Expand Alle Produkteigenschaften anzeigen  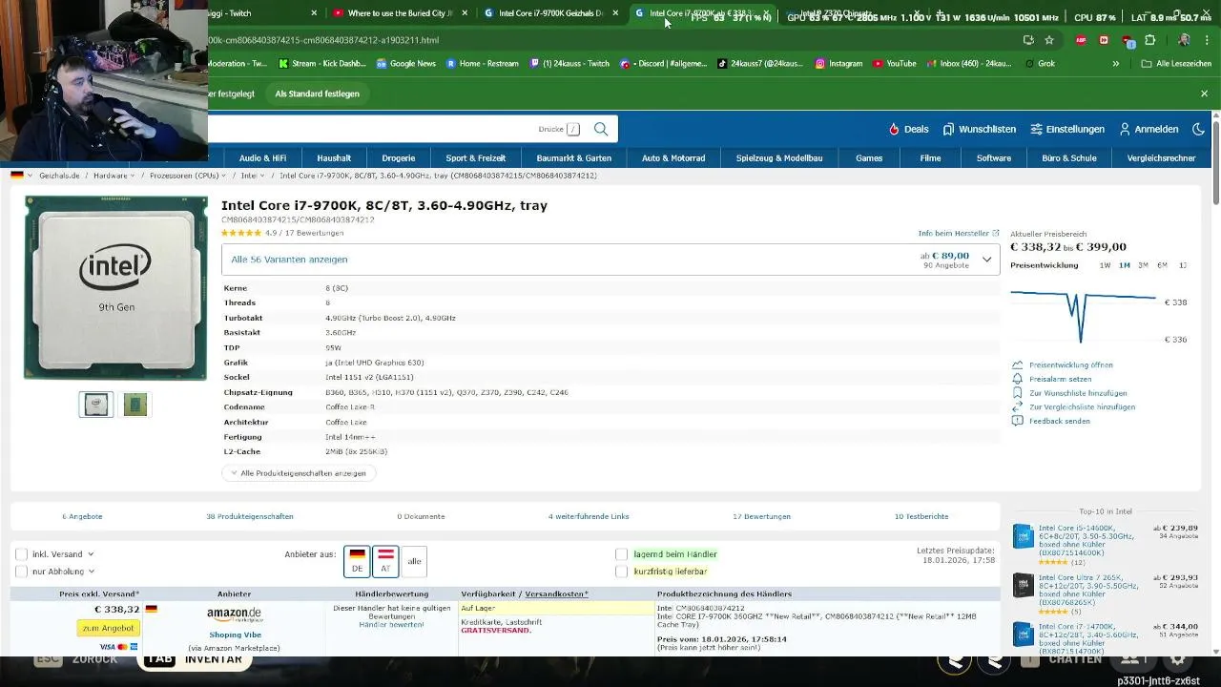click(x=298, y=473)
